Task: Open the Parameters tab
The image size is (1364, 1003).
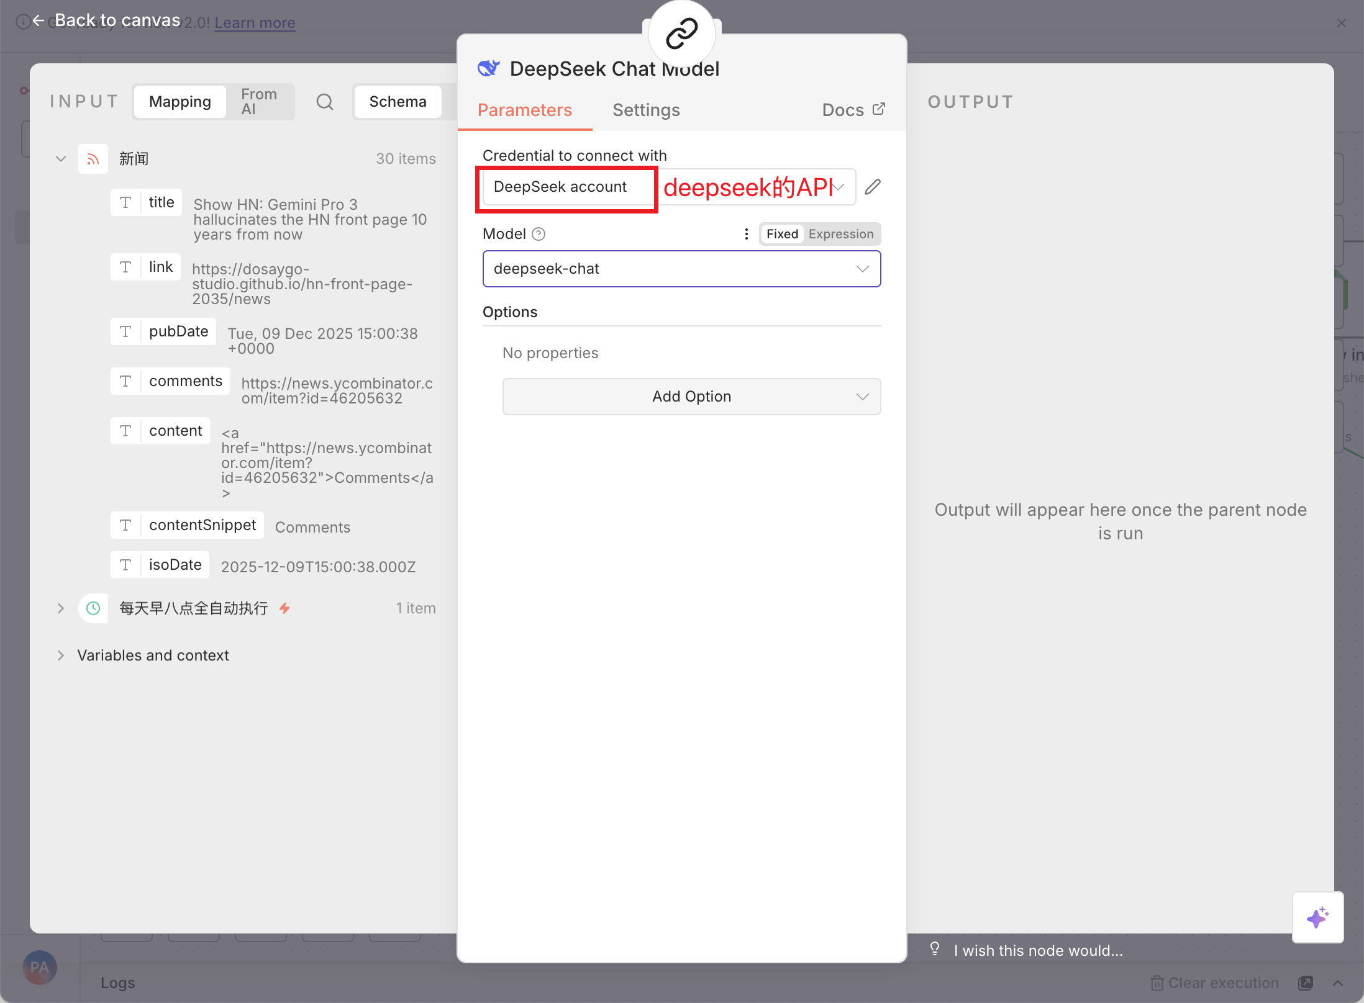Action: tap(524, 110)
